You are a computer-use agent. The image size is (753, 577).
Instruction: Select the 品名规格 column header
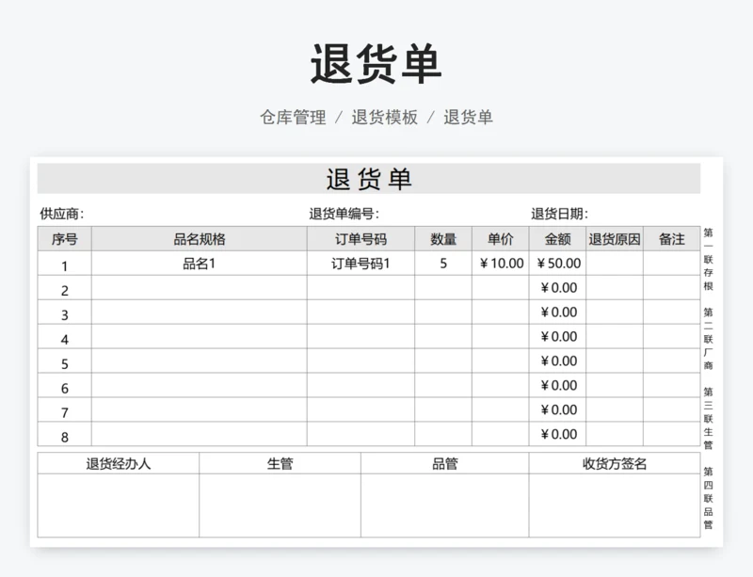point(200,239)
